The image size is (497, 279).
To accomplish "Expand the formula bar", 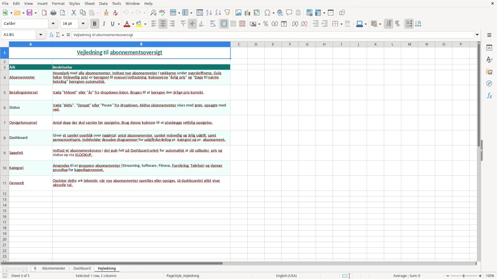I will [477, 35].
